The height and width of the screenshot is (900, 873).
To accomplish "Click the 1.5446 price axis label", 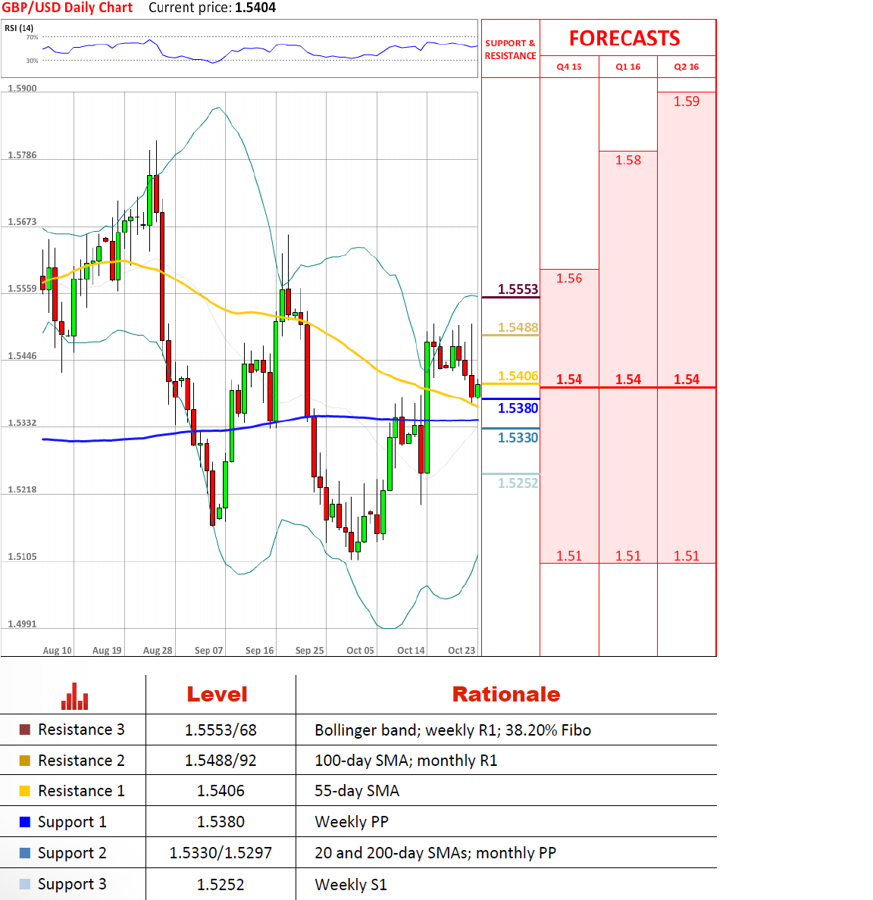I will [22, 356].
